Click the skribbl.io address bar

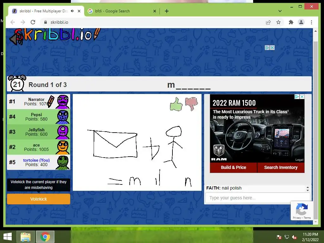tap(153, 22)
